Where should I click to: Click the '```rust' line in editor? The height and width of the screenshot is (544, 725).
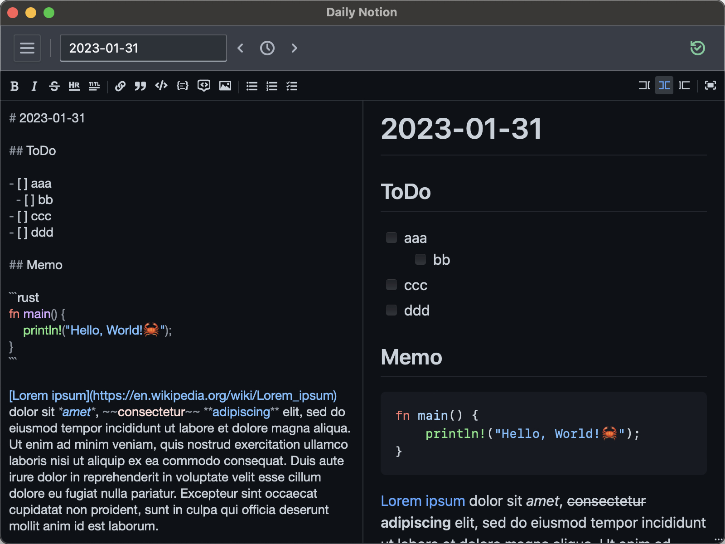coord(24,298)
